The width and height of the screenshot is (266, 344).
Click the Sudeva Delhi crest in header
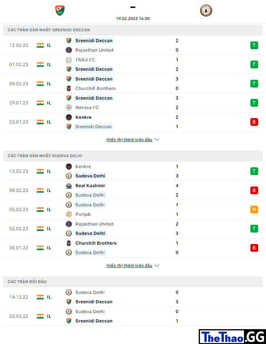coord(206,11)
